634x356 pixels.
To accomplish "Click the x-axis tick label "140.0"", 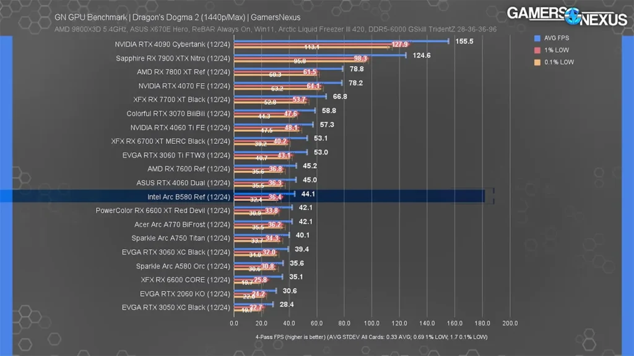I will click(x=427, y=323).
